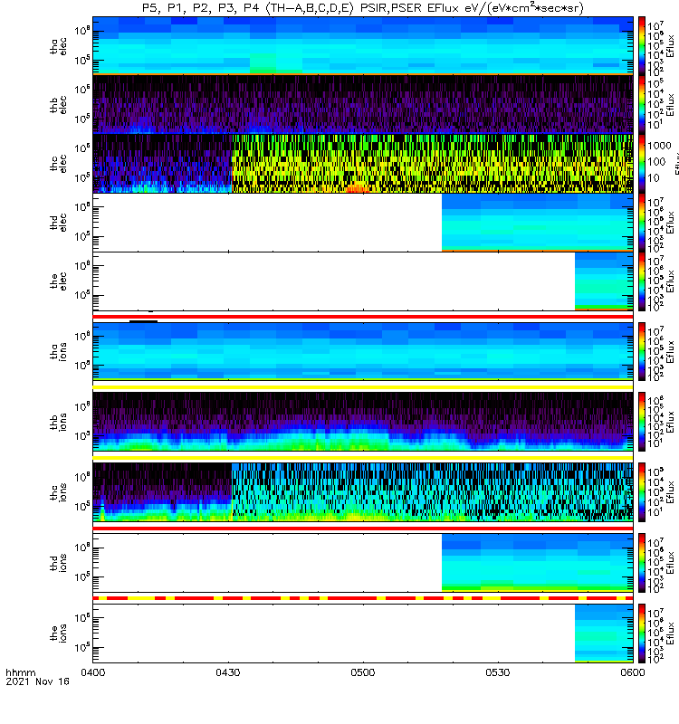Click the solid red bar below thc ions

[x=363, y=529]
